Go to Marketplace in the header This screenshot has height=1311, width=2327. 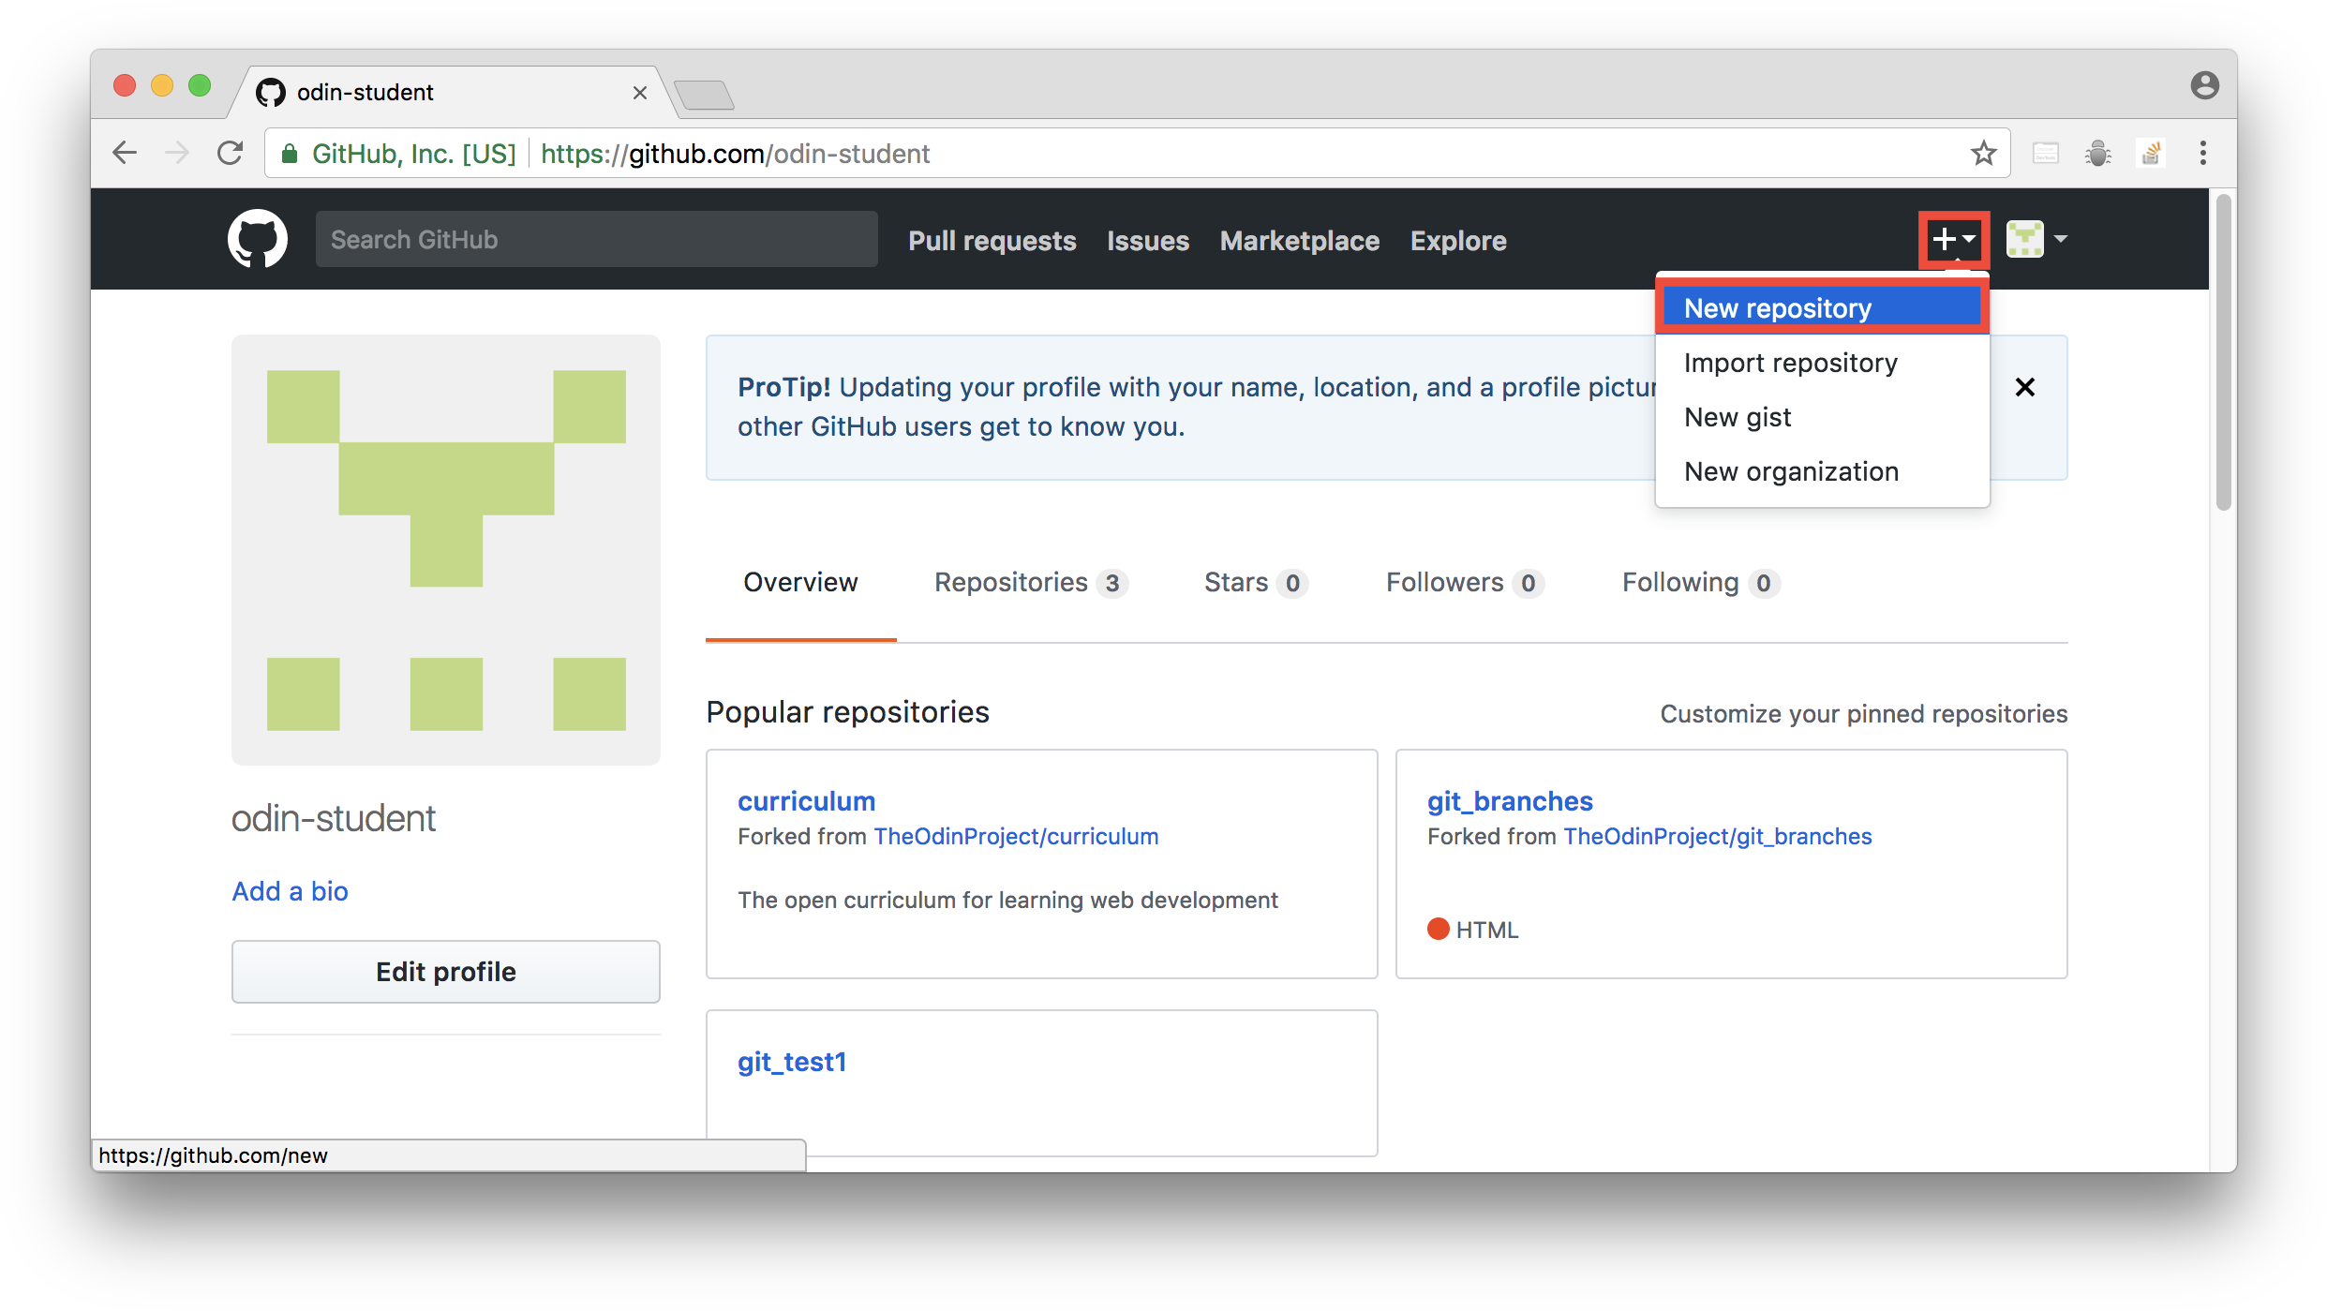point(1299,241)
